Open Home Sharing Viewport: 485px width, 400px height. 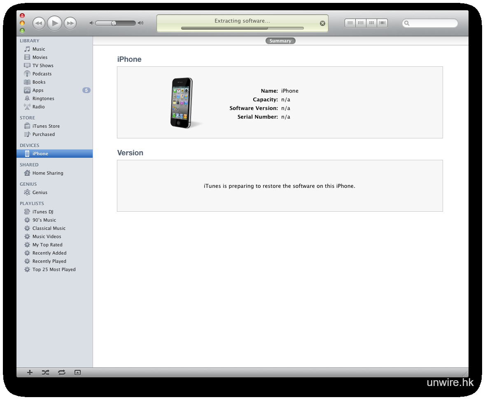(x=48, y=173)
